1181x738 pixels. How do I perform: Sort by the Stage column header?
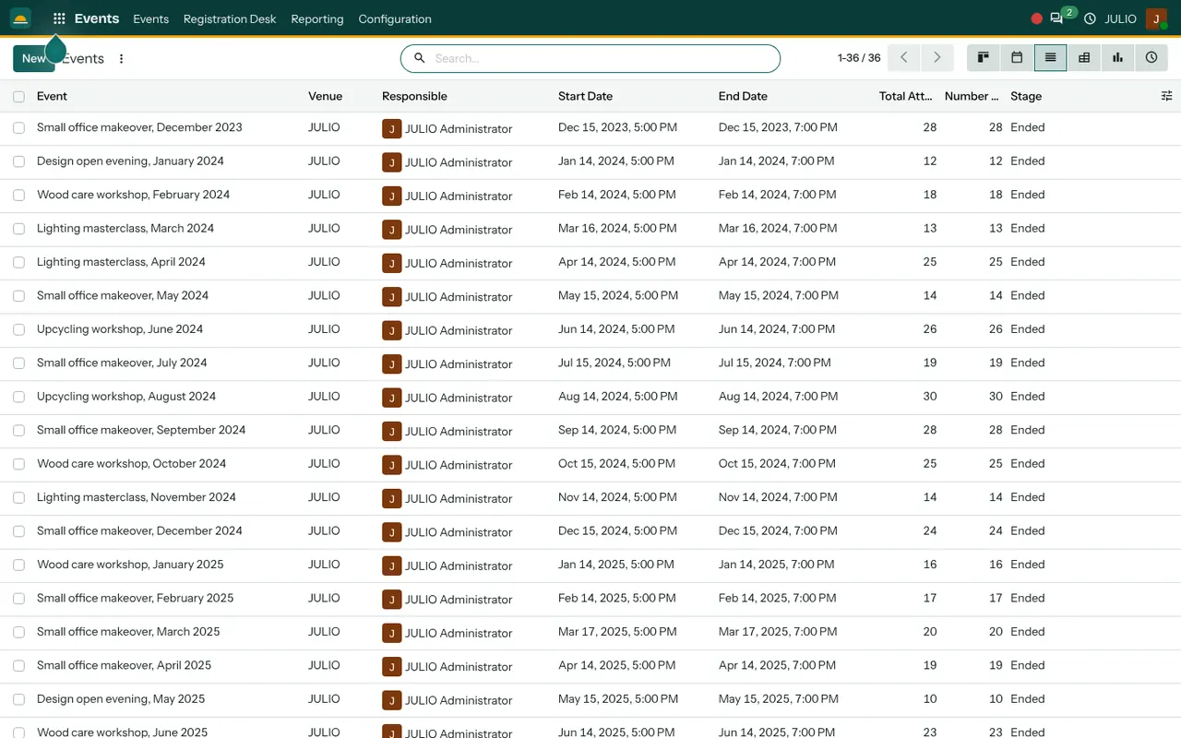coord(1026,96)
